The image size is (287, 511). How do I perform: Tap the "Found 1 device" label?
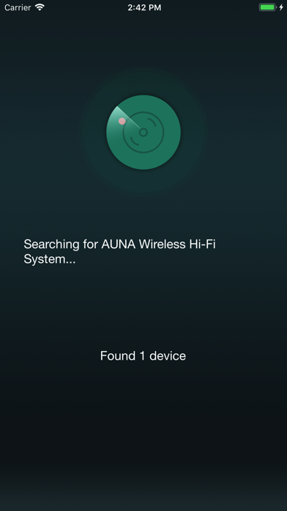(x=143, y=355)
